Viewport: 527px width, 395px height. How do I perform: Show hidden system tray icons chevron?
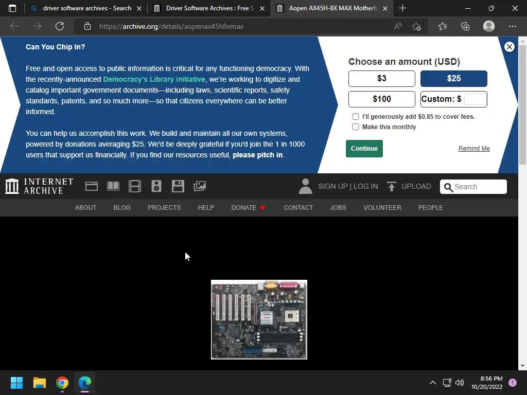[x=432, y=383]
